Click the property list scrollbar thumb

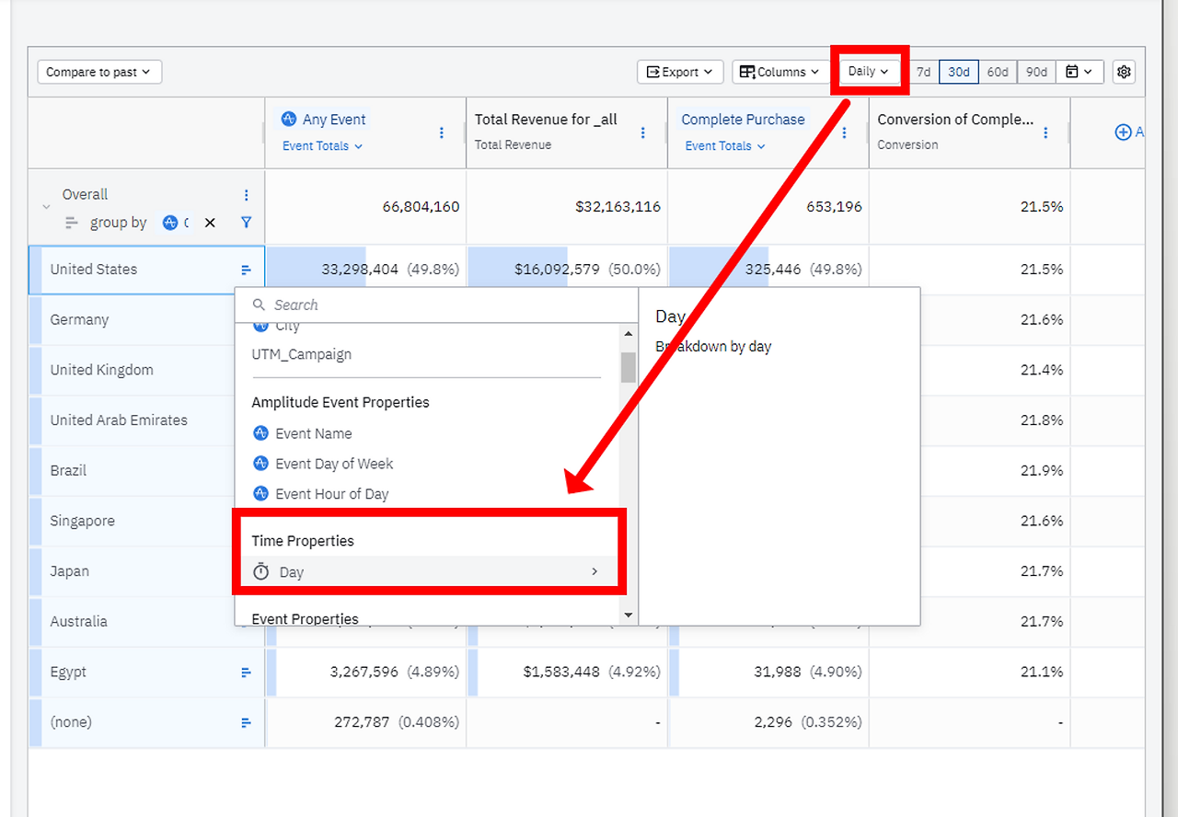click(629, 366)
